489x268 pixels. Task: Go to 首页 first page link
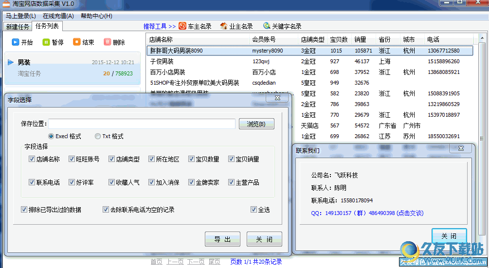tap(156, 262)
